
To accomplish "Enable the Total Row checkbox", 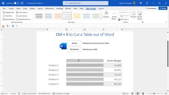I will click(x=4, y=16).
